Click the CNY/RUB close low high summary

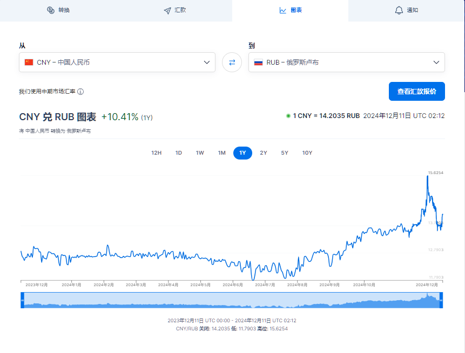pyautogui.click(x=232, y=329)
